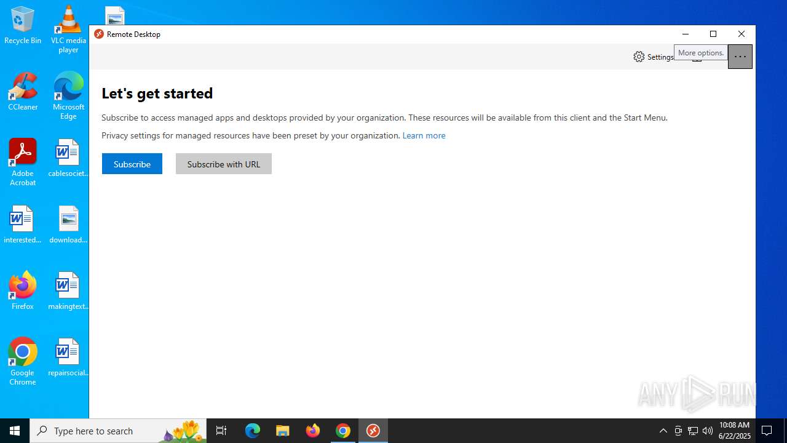Open the notification Action Center
This screenshot has height=443, width=787.
767,431
